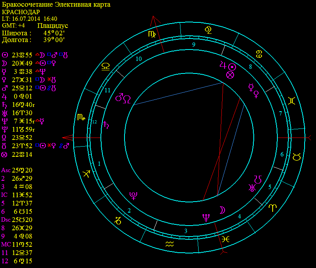This screenshot has height=268, width=316.
Task: Pick the Pisces sign glyph on the outer ring
Action: [x=225, y=239]
